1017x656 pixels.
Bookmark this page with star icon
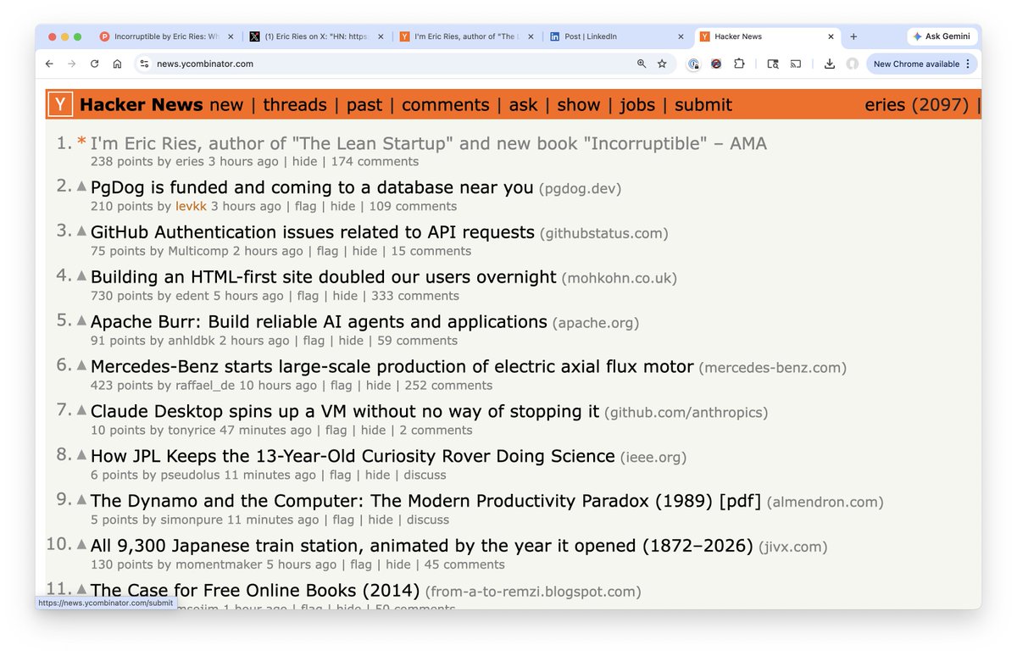tap(662, 64)
